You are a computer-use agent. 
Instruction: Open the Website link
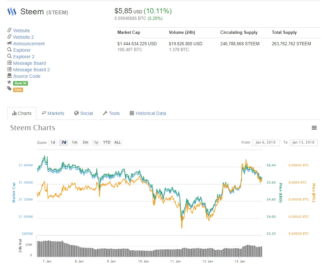21,31
